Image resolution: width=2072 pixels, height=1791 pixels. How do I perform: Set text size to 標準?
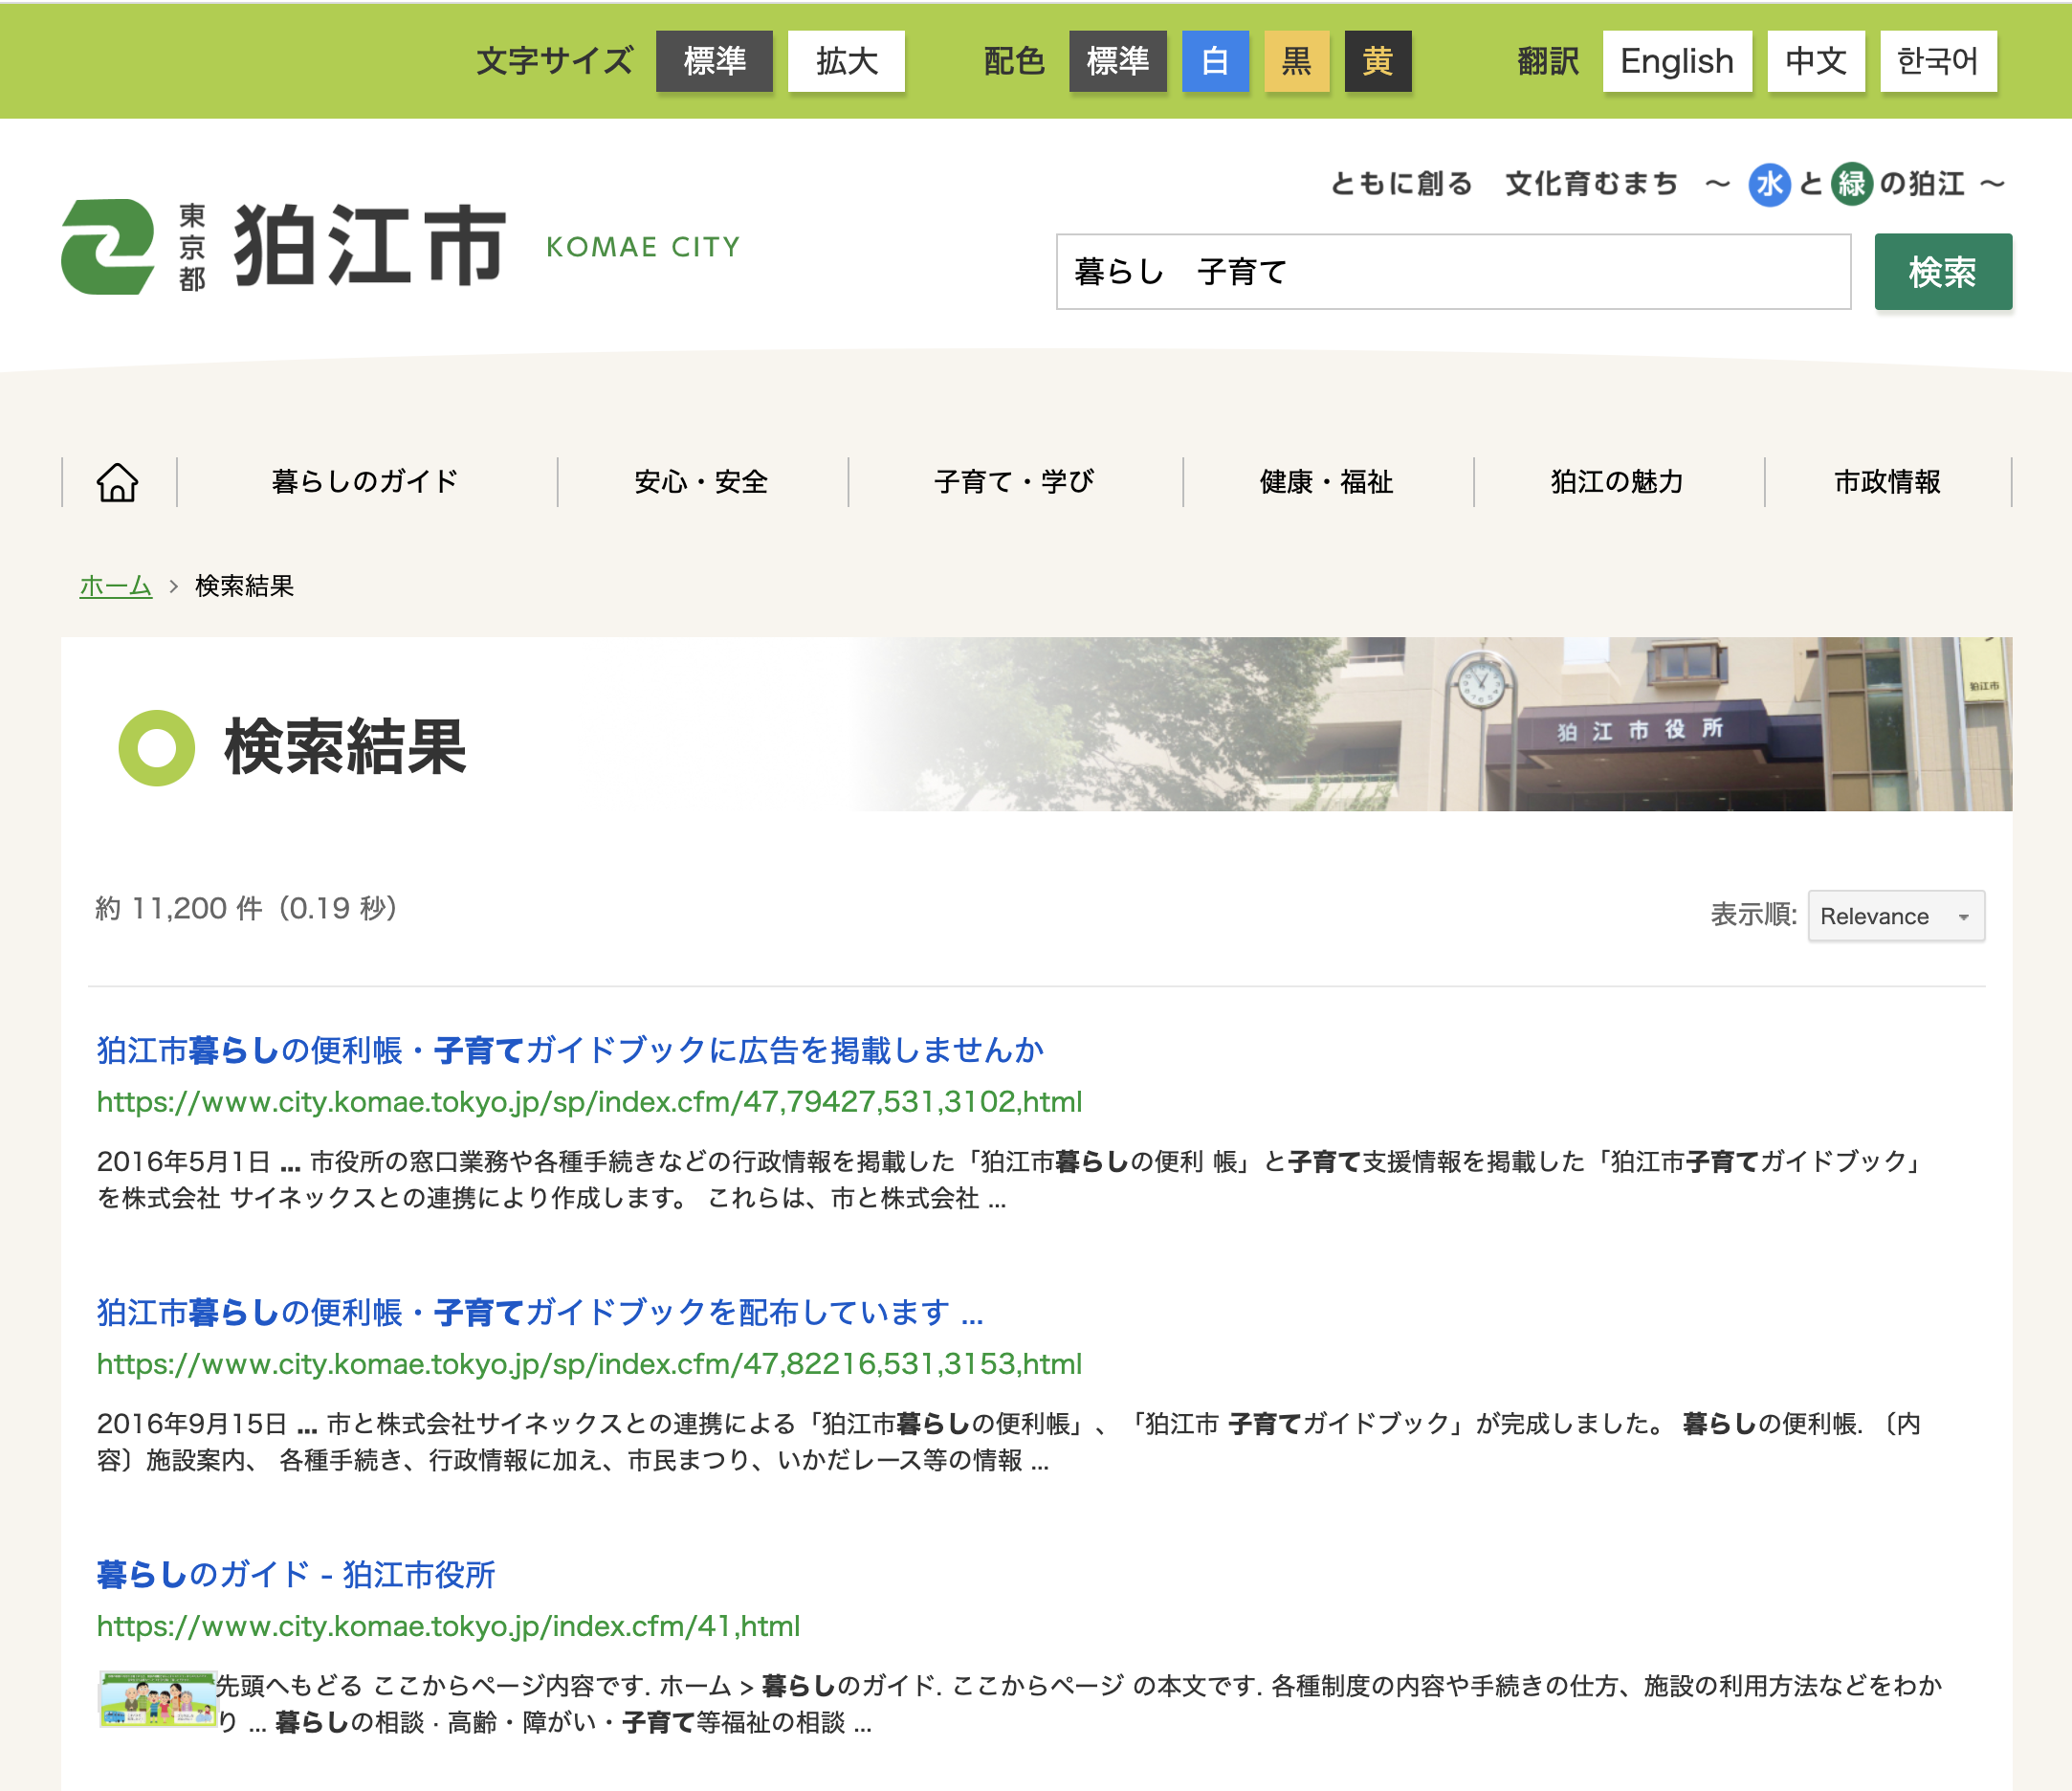click(x=714, y=61)
